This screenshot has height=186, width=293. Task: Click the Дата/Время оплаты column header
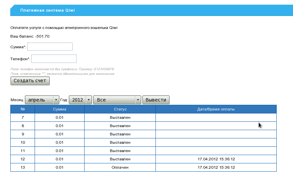216,109
